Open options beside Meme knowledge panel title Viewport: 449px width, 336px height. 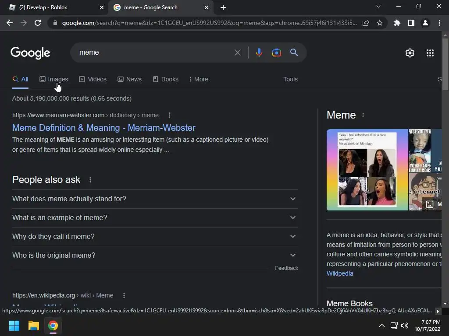point(363,115)
